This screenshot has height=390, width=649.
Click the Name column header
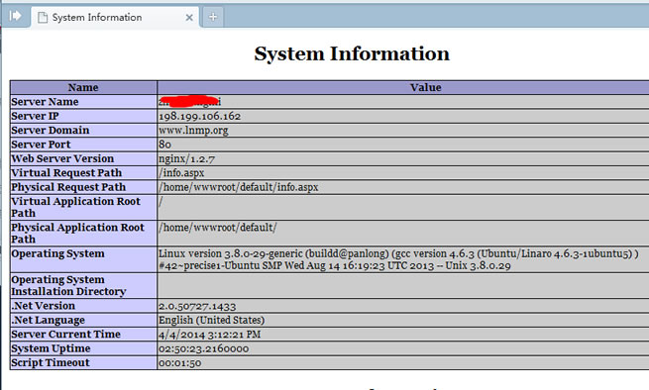click(83, 87)
